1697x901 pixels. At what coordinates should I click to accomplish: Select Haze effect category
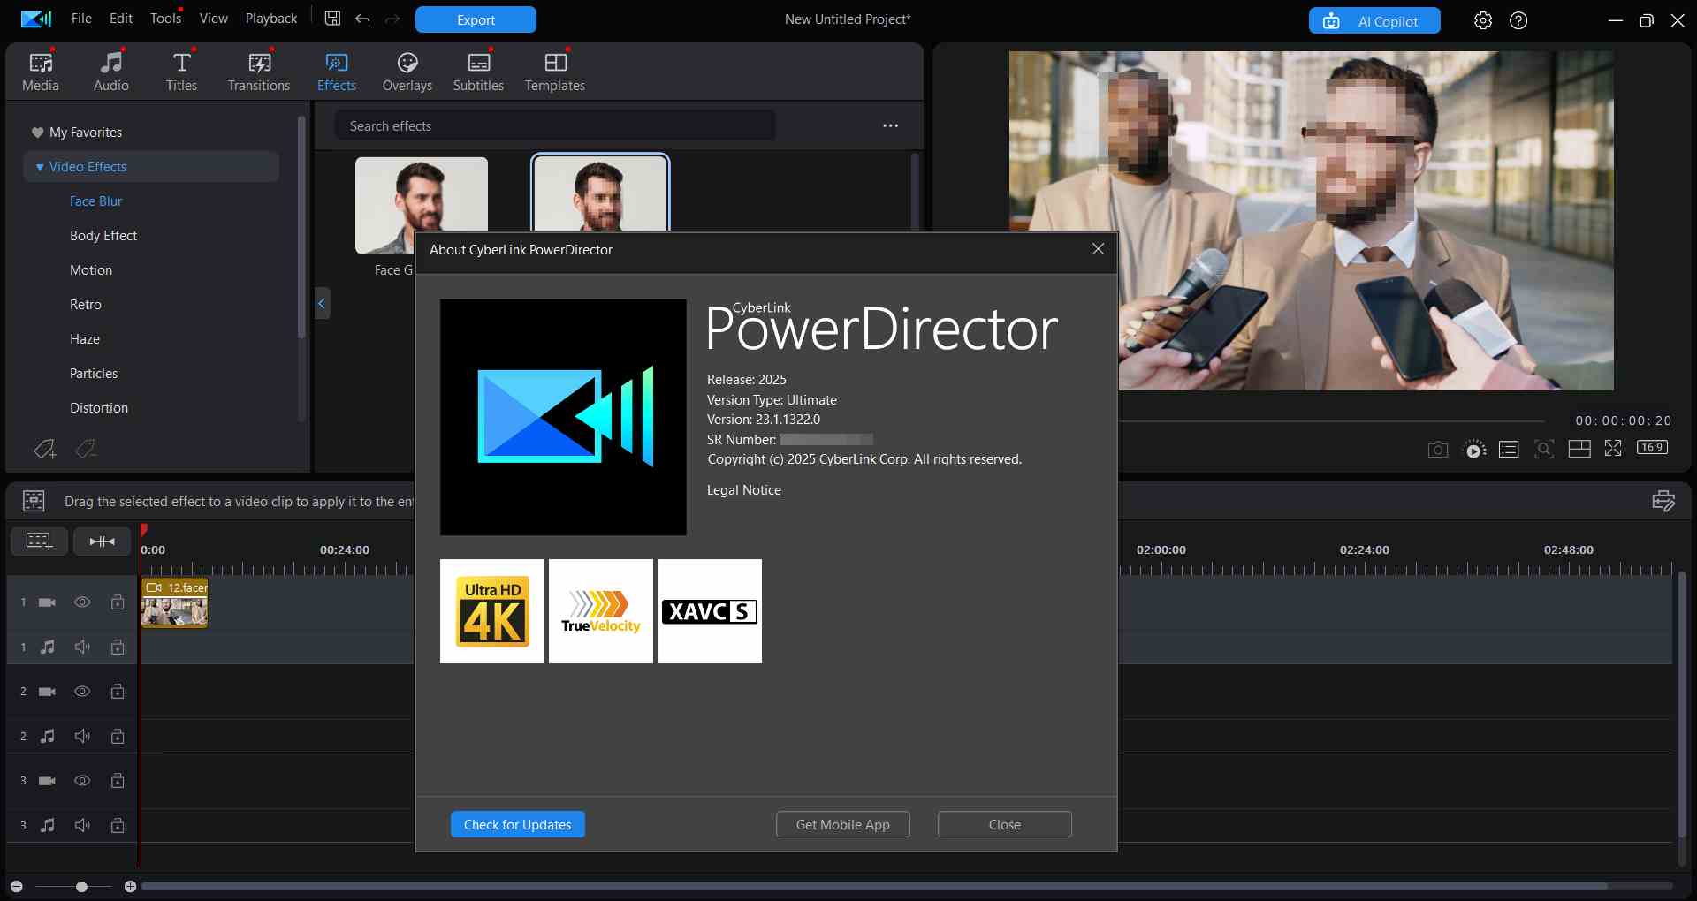85,339
